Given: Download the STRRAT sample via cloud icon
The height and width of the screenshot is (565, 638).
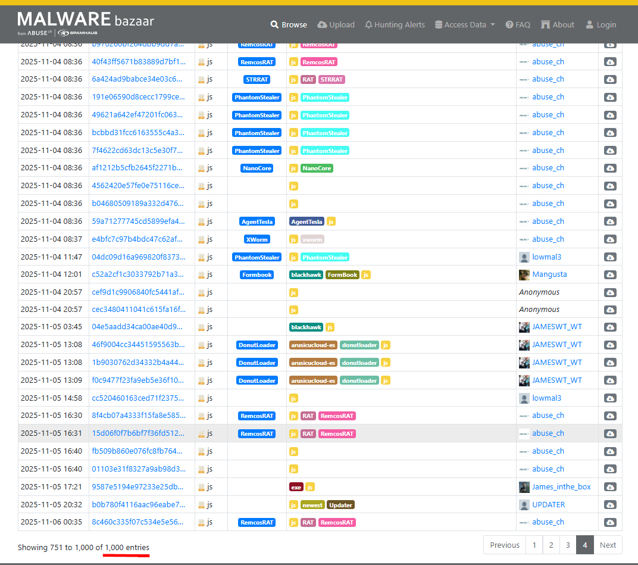Looking at the screenshot, I should click(609, 79).
